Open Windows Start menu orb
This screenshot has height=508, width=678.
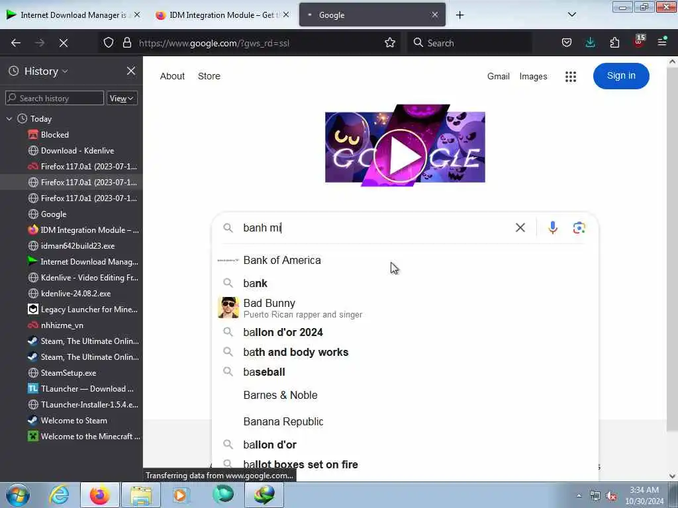click(x=18, y=495)
